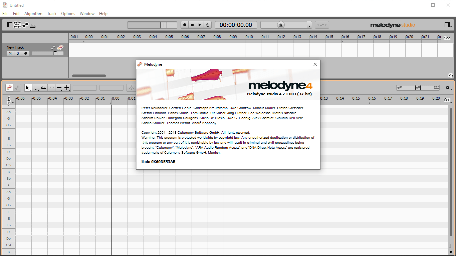Switch to Note Assignment wrench mode

coord(17,88)
